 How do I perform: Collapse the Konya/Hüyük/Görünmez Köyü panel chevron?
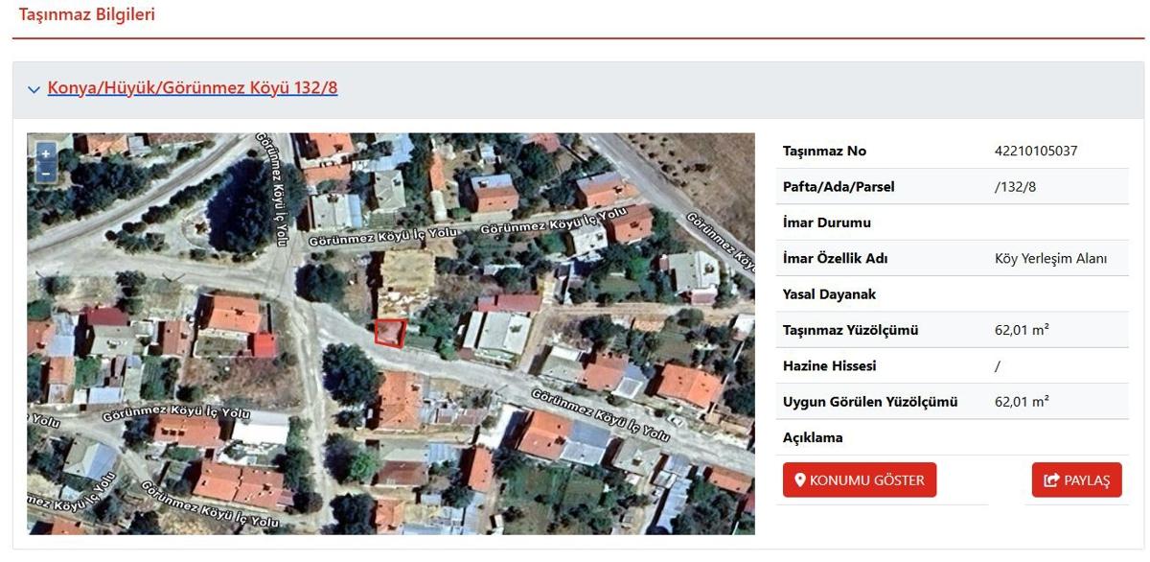pyautogui.click(x=34, y=89)
